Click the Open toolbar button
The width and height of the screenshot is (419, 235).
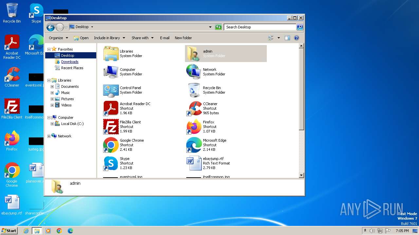pos(81,38)
